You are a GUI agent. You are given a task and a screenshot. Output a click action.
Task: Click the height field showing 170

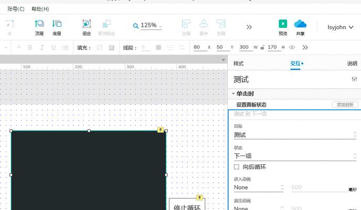pyautogui.click(x=274, y=47)
